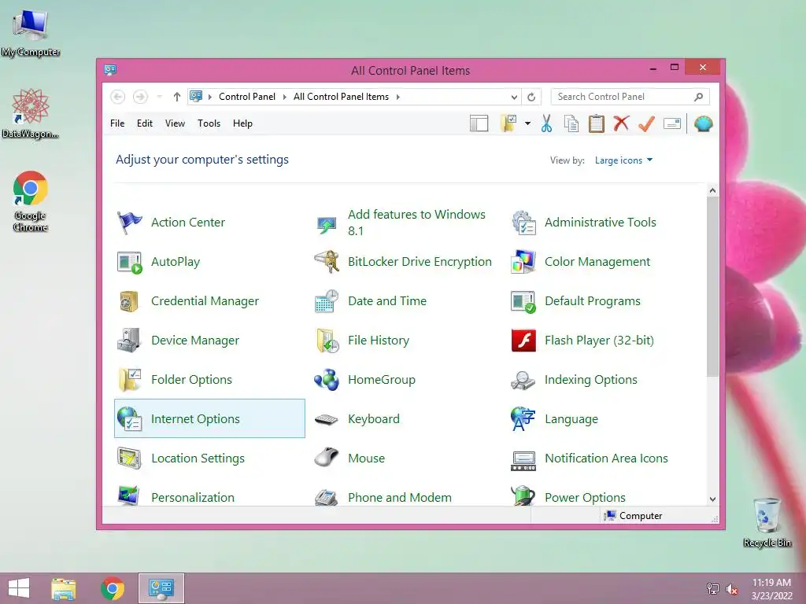This screenshot has width=806, height=604.
Task: Open the Help menu
Action: (x=242, y=123)
